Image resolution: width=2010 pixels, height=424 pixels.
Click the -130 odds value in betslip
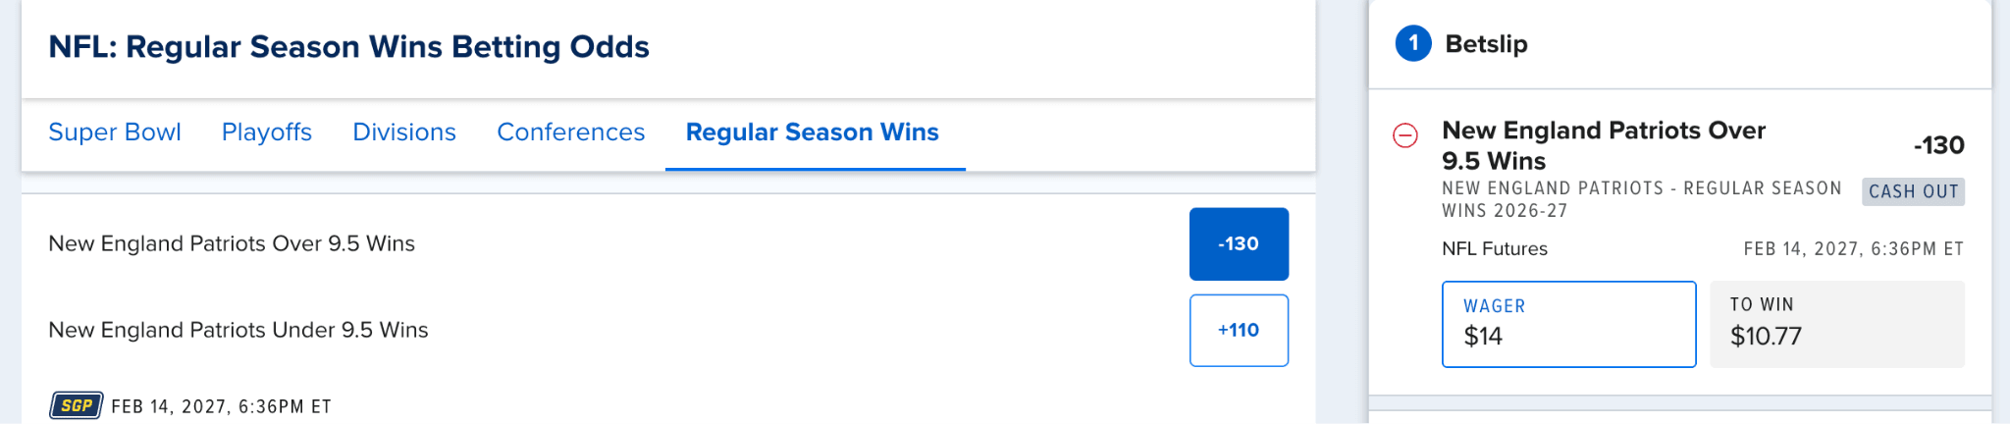pos(1938,145)
